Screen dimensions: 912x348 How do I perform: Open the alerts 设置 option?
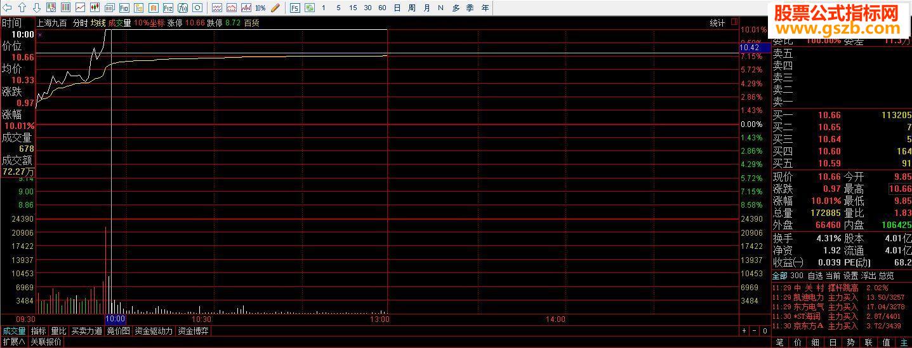(x=850, y=276)
